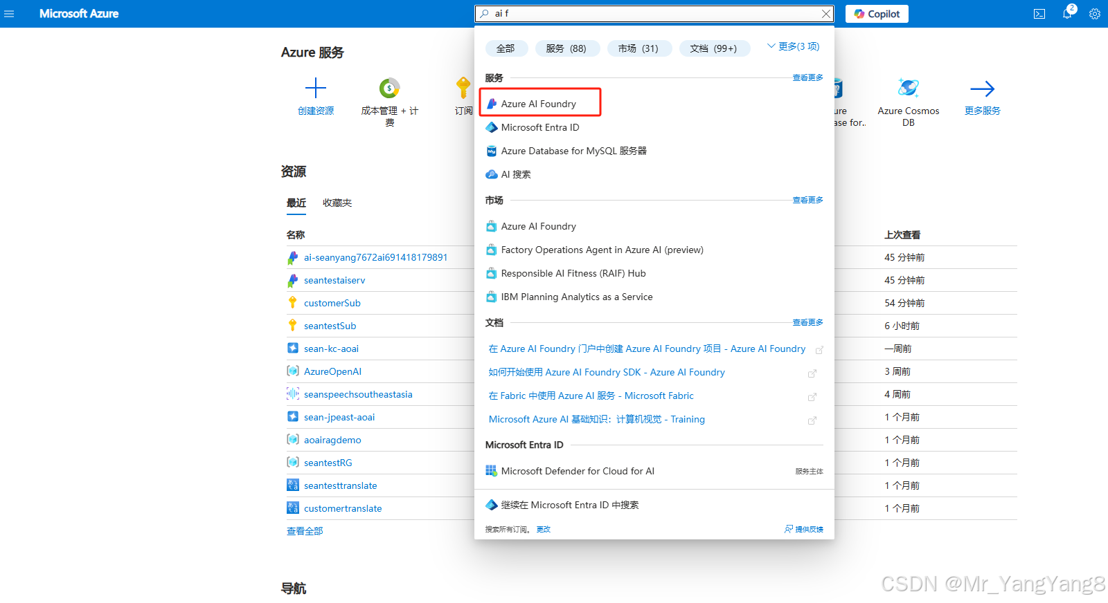Screen dimensions: 1108x603
Task: Open Microsoft Defender for Cloud for AI
Action: coord(578,471)
